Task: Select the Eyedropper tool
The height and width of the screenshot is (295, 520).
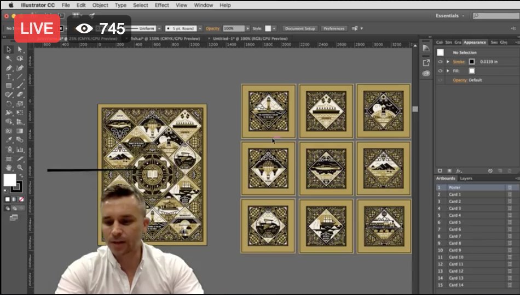Action: (9, 140)
